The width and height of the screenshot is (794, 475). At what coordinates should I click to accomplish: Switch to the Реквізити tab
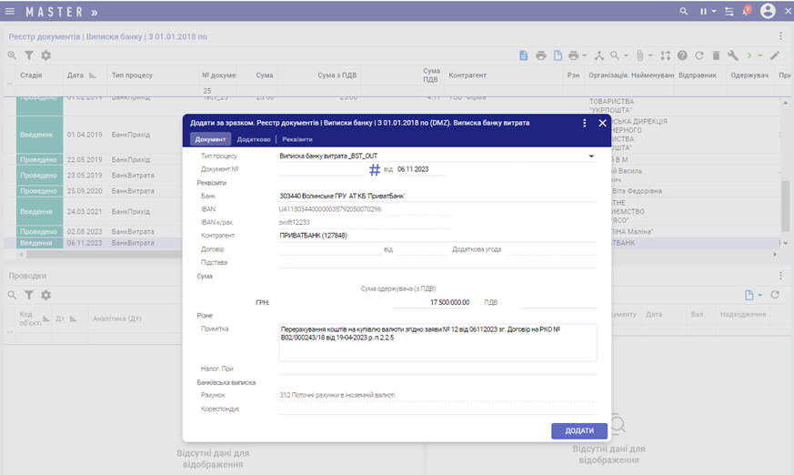click(x=297, y=139)
